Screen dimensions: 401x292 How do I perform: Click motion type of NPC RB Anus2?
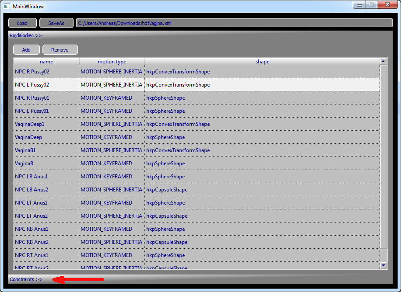(111, 242)
